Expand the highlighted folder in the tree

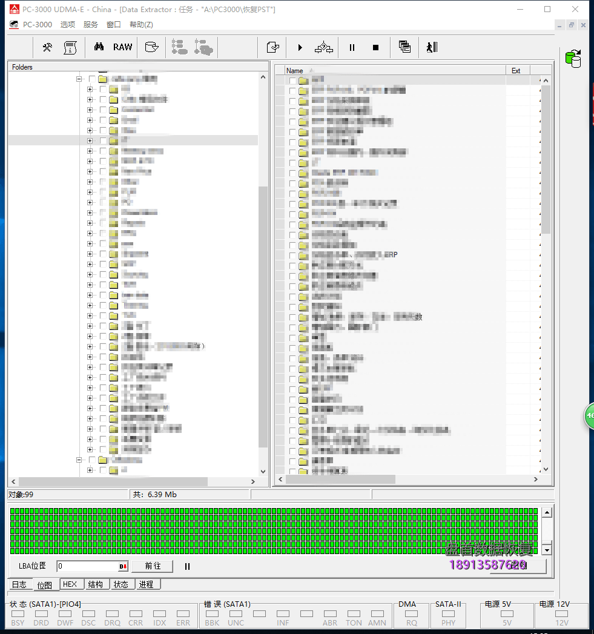90,140
